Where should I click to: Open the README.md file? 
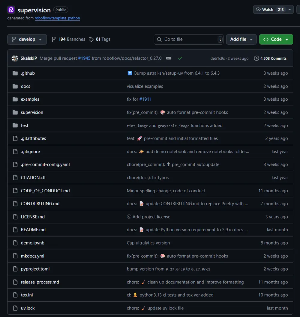coord(33,230)
